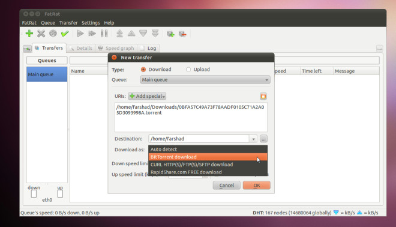The height and width of the screenshot is (227, 396).
Task: Choose Auto detect in Download as list
Action: [208, 150]
